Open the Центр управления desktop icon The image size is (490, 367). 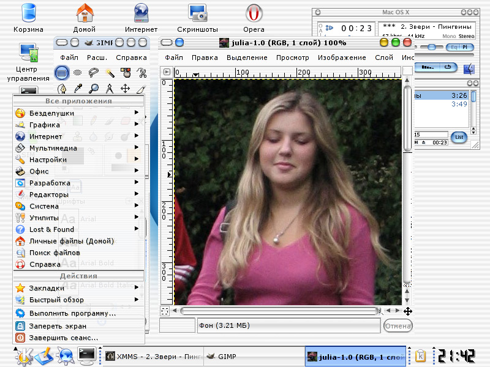28,62
